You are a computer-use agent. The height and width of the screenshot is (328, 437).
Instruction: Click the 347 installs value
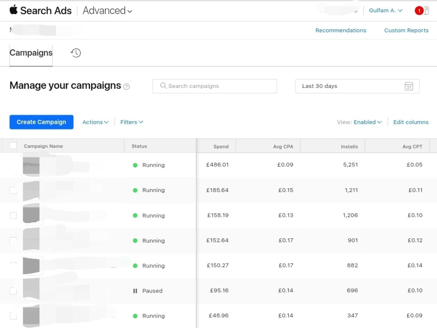coord(353,316)
